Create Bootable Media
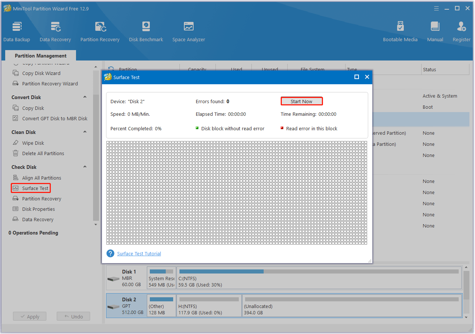This screenshot has height=334, width=475. pyautogui.click(x=400, y=32)
